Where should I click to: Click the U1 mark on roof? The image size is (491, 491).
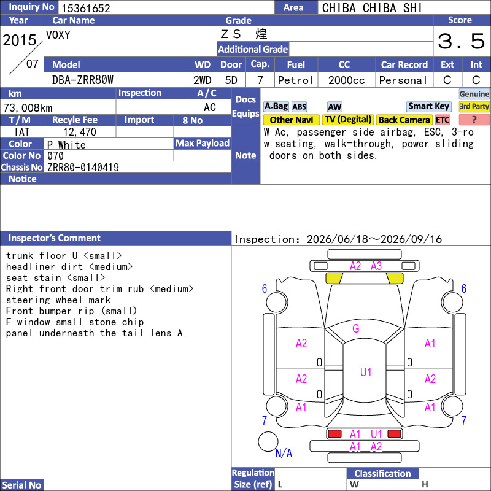pos(366,372)
